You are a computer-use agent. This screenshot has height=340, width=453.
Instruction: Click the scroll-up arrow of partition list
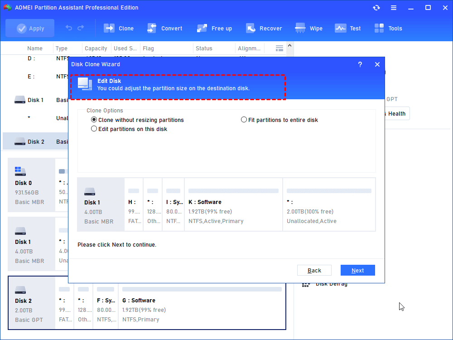click(x=290, y=45)
